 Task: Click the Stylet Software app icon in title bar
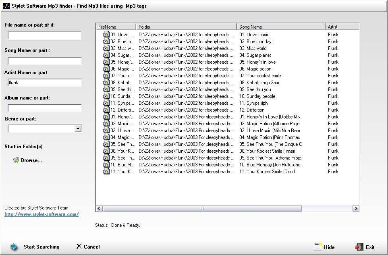click(6, 6)
